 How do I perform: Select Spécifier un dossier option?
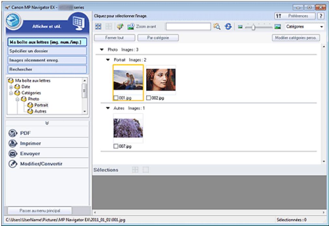47,51
